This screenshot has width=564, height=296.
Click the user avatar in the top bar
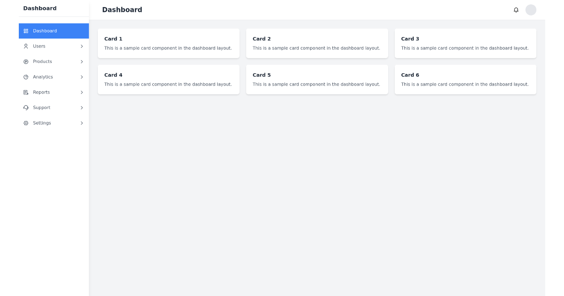tap(531, 9)
